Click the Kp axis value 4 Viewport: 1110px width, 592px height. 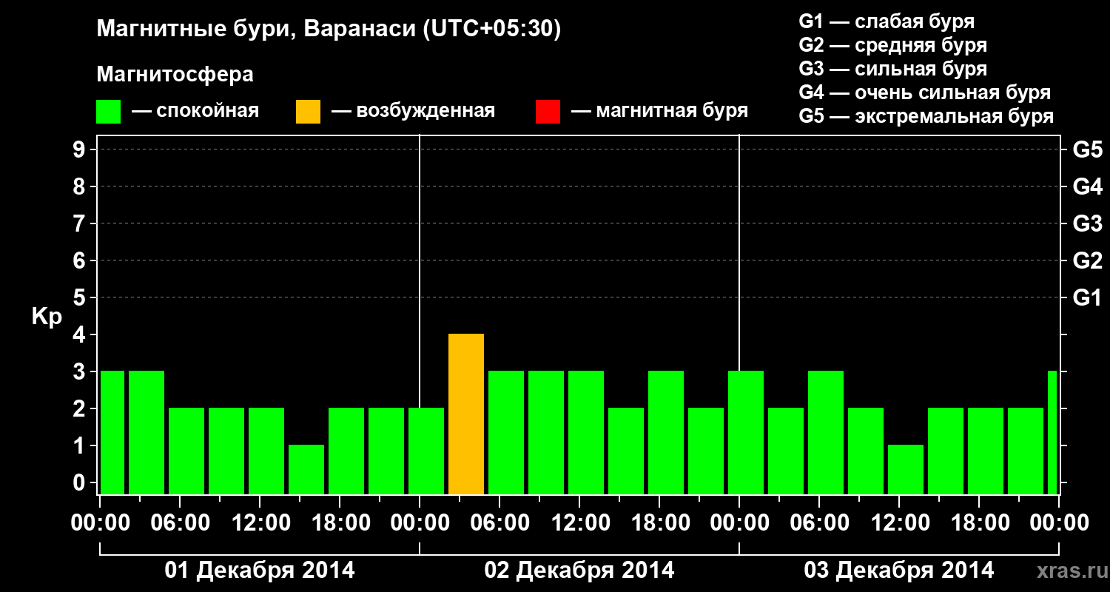[81, 334]
